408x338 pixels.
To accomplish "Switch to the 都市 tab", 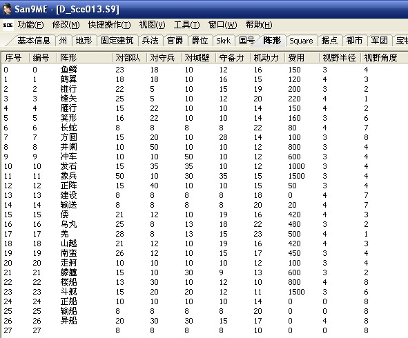I will [354, 41].
